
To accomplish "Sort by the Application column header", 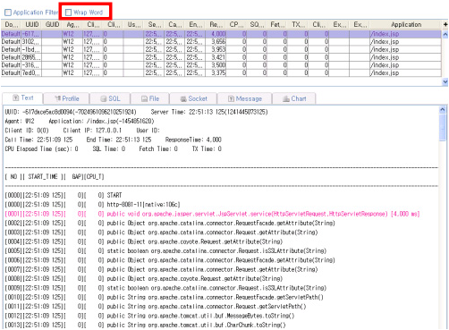I will [x=406, y=24].
